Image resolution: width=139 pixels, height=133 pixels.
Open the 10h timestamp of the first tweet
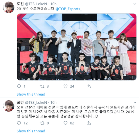click(53, 4)
